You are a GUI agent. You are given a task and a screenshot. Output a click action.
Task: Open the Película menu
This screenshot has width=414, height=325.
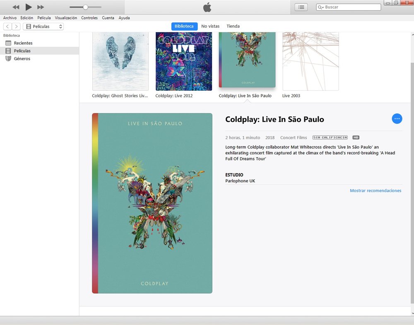pos(44,18)
